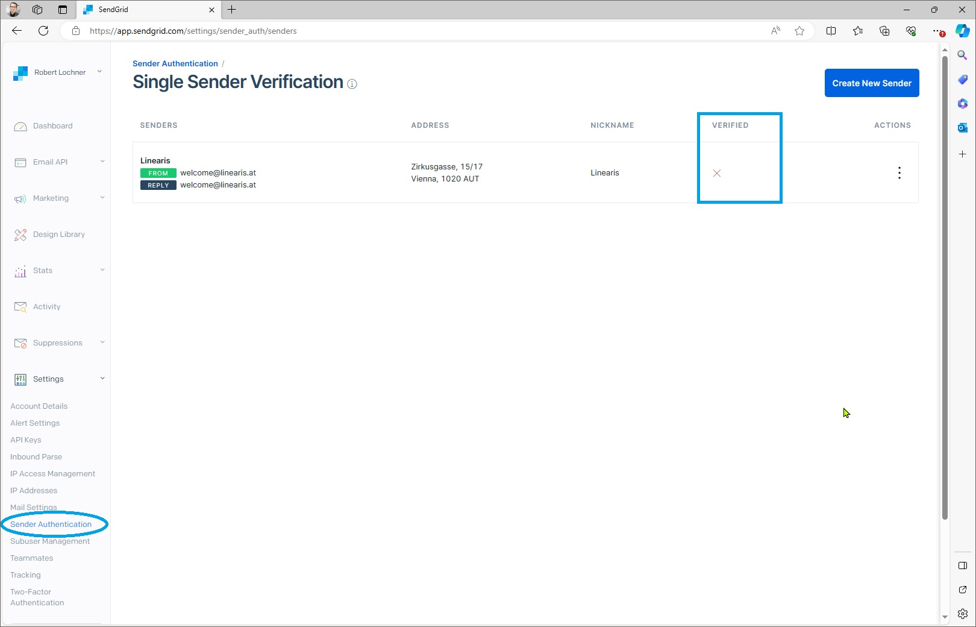Refresh the page with the reload icon
This screenshot has height=627, width=976.
[43, 31]
